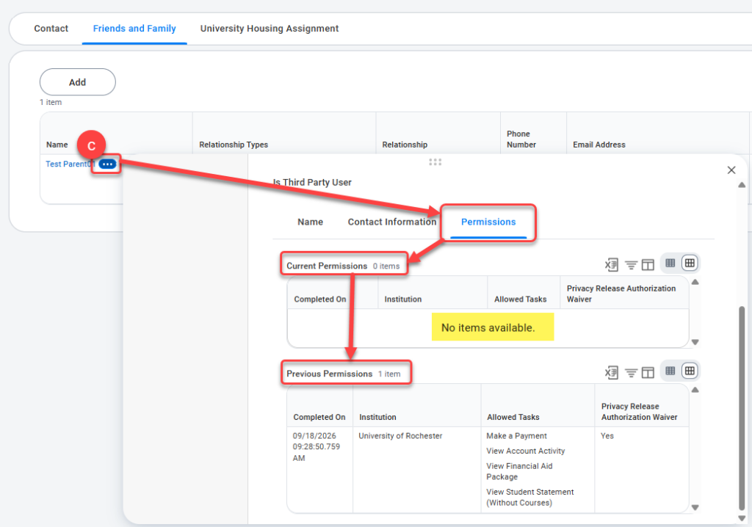Filter the Current Permissions table
This screenshot has height=527, width=752.
[x=631, y=265]
